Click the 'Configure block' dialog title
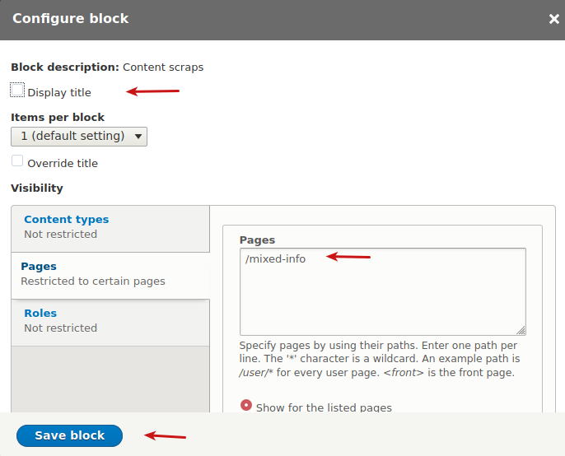 point(71,18)
